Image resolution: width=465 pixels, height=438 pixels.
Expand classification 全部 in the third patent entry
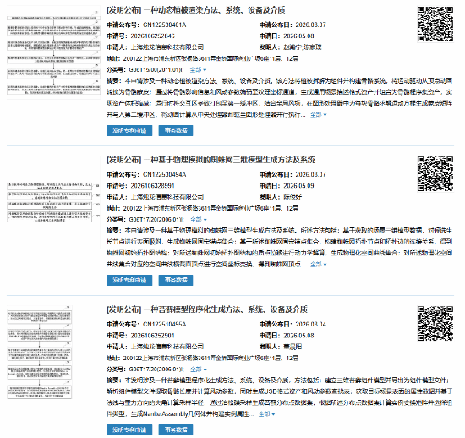tap(198, 370)
